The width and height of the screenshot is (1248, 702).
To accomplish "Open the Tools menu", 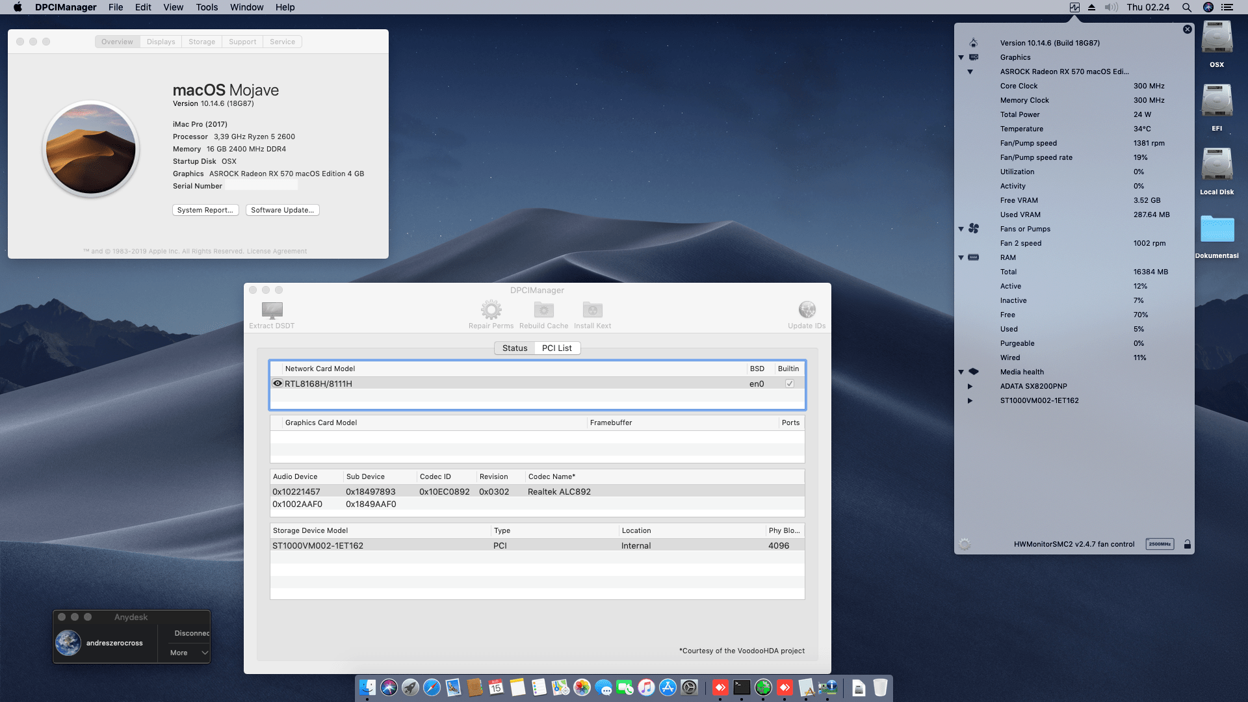I will (207, 7).
